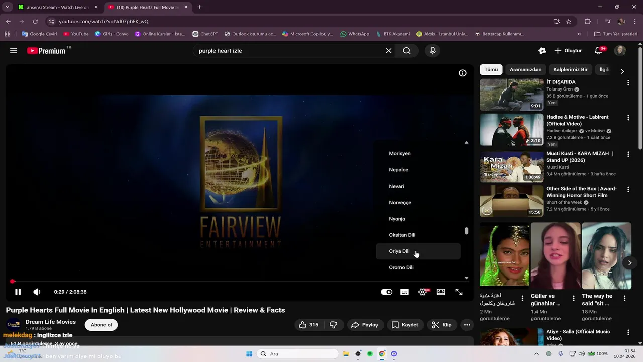Open İT DIŞARIDA video thumbnail
Image resolution: width=643 pixels, height=362 pixels.
[511, 95]
